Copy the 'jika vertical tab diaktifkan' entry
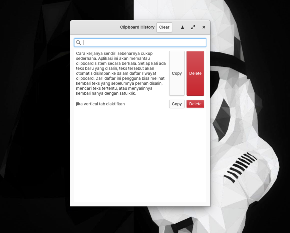The image size is (290, 233). point(177,104)
